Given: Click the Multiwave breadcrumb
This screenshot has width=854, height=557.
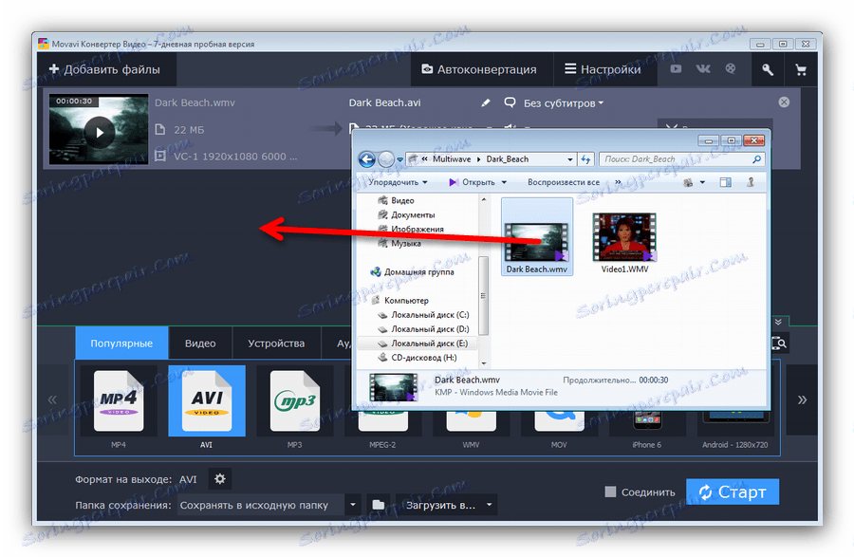Looking at the screenshot, I should pos(452,159).
